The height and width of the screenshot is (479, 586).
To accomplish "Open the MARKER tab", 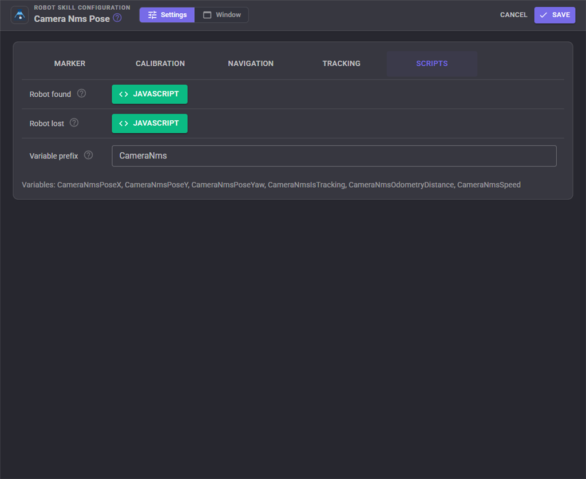I will pyautogui.click(x=70, y=64).
